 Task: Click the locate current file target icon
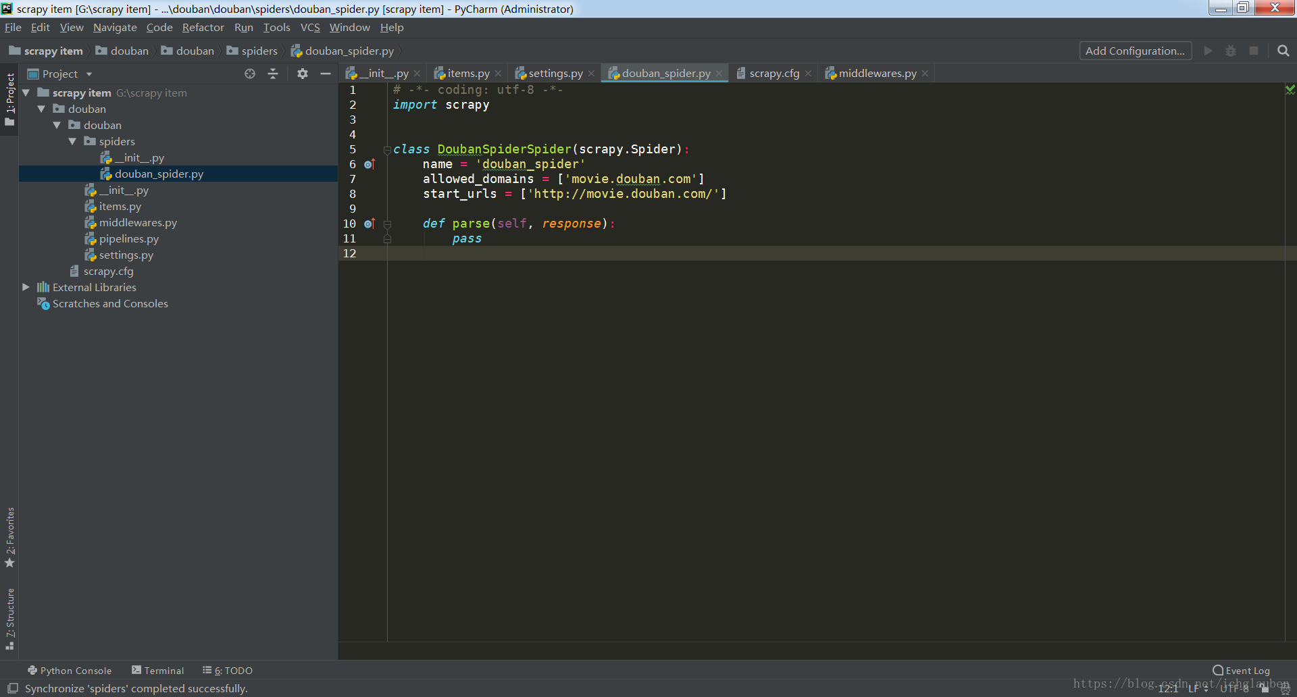(250, 74)
